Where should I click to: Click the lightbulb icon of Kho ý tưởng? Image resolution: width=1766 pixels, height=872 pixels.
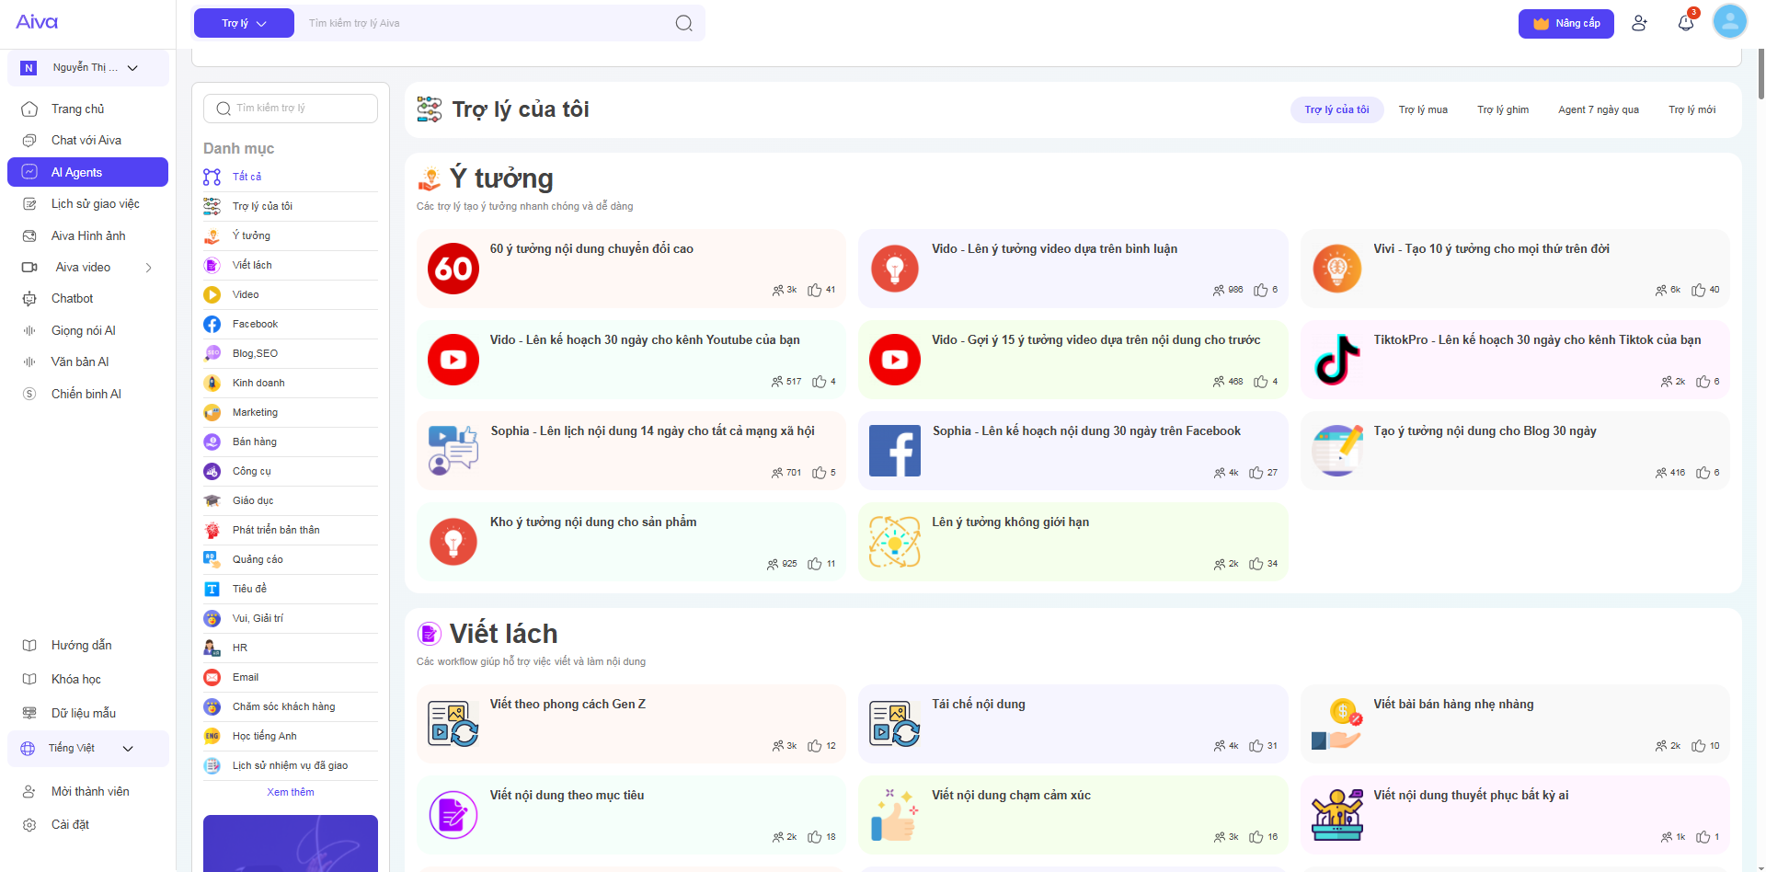coord(453,542)
